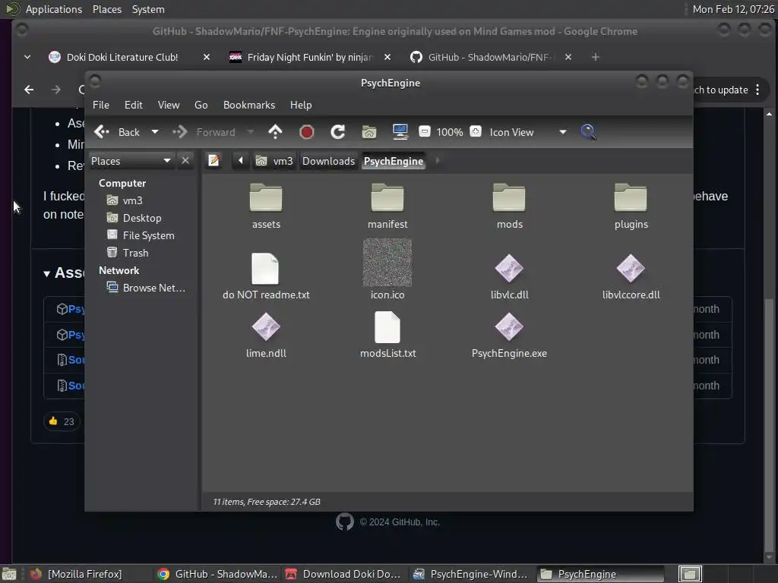Close the Doki Doki Literature Club tab

tap(207, 57)
